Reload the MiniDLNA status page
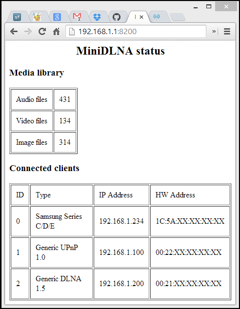 coord(42,31)
